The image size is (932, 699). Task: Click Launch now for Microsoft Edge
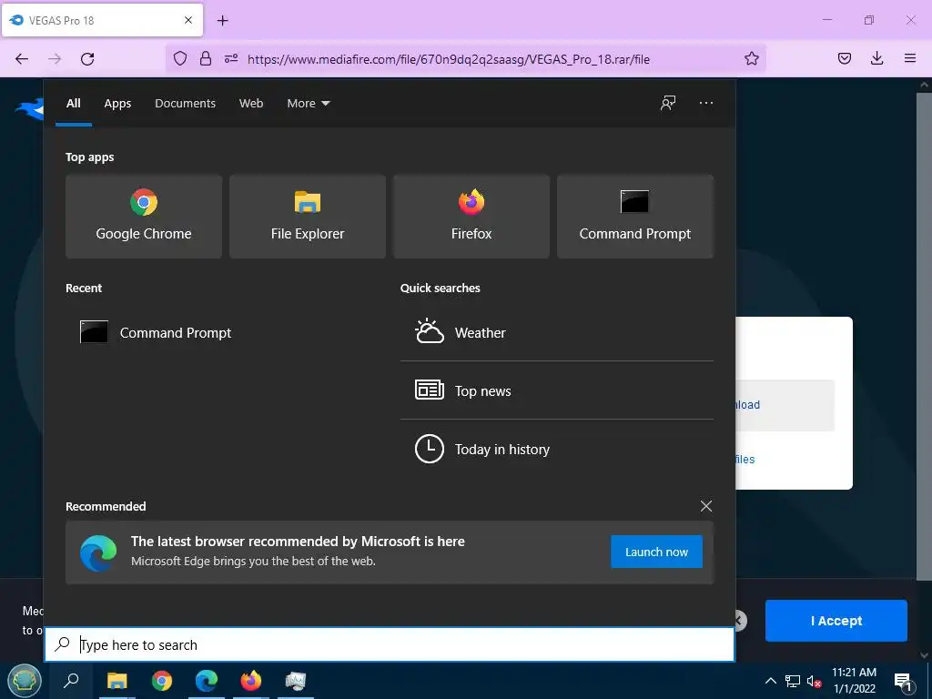click(x=656, y=552)
